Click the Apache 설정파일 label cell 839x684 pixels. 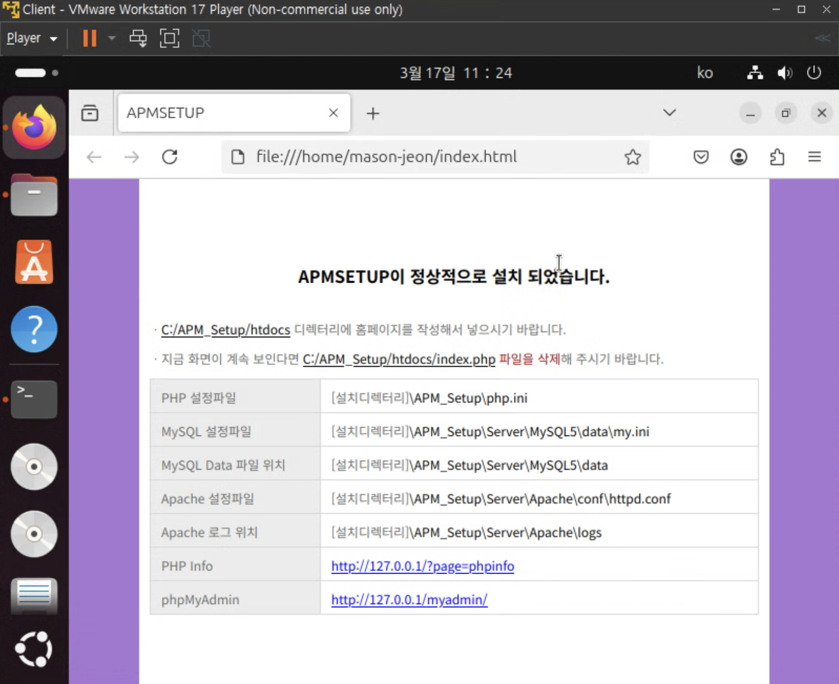point(235,497)
